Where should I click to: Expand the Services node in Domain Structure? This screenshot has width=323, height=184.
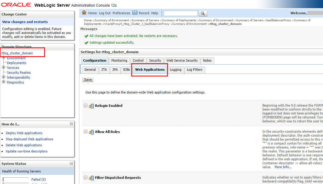[3, 68]
